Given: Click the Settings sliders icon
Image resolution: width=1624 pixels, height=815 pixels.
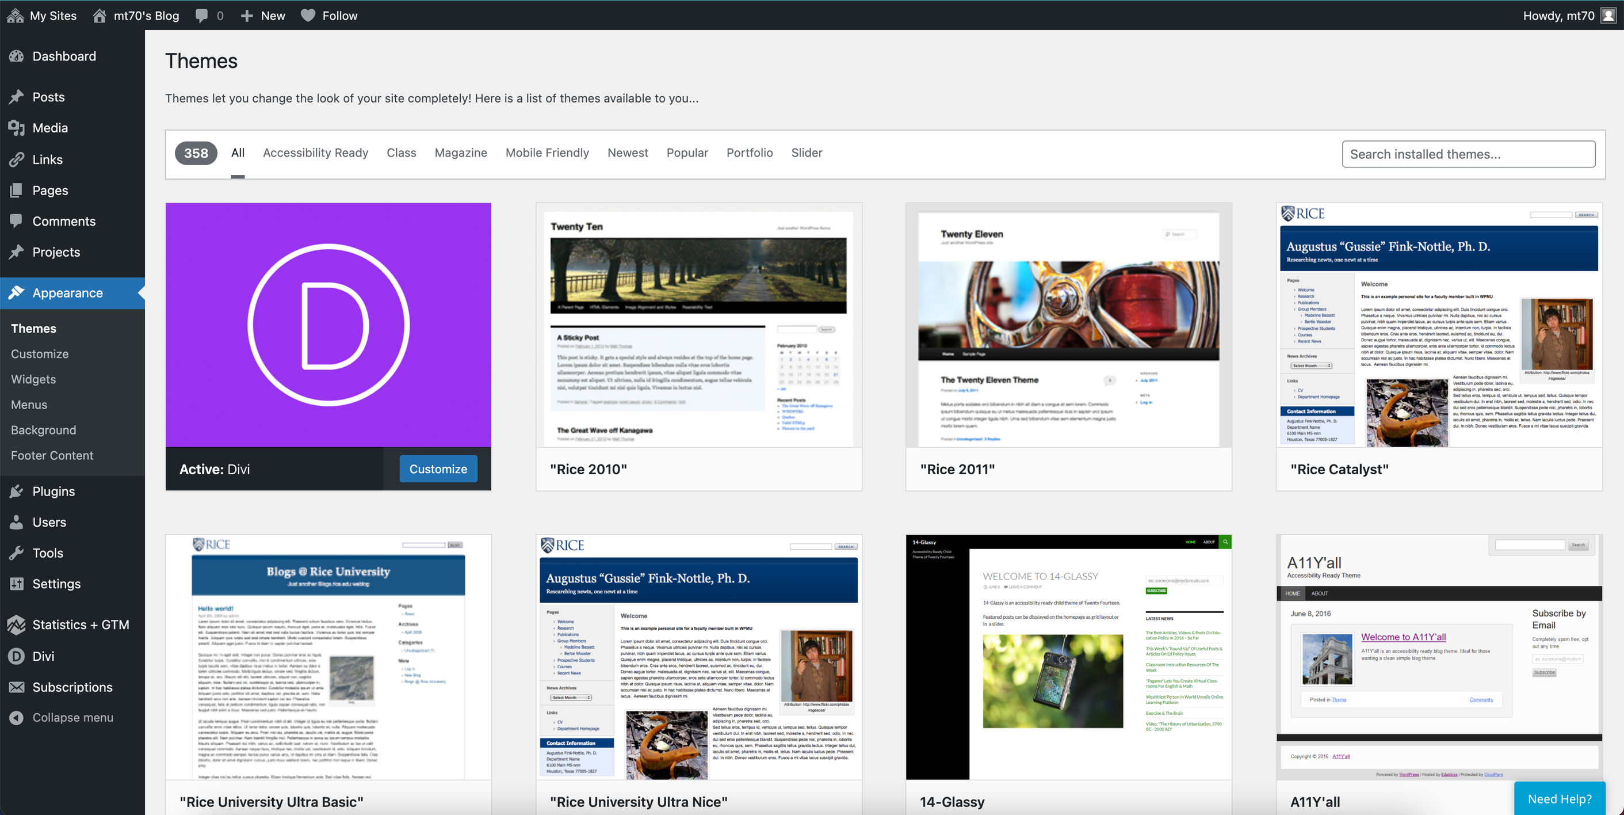Looking at the screenshot, I should pos(16,584).
